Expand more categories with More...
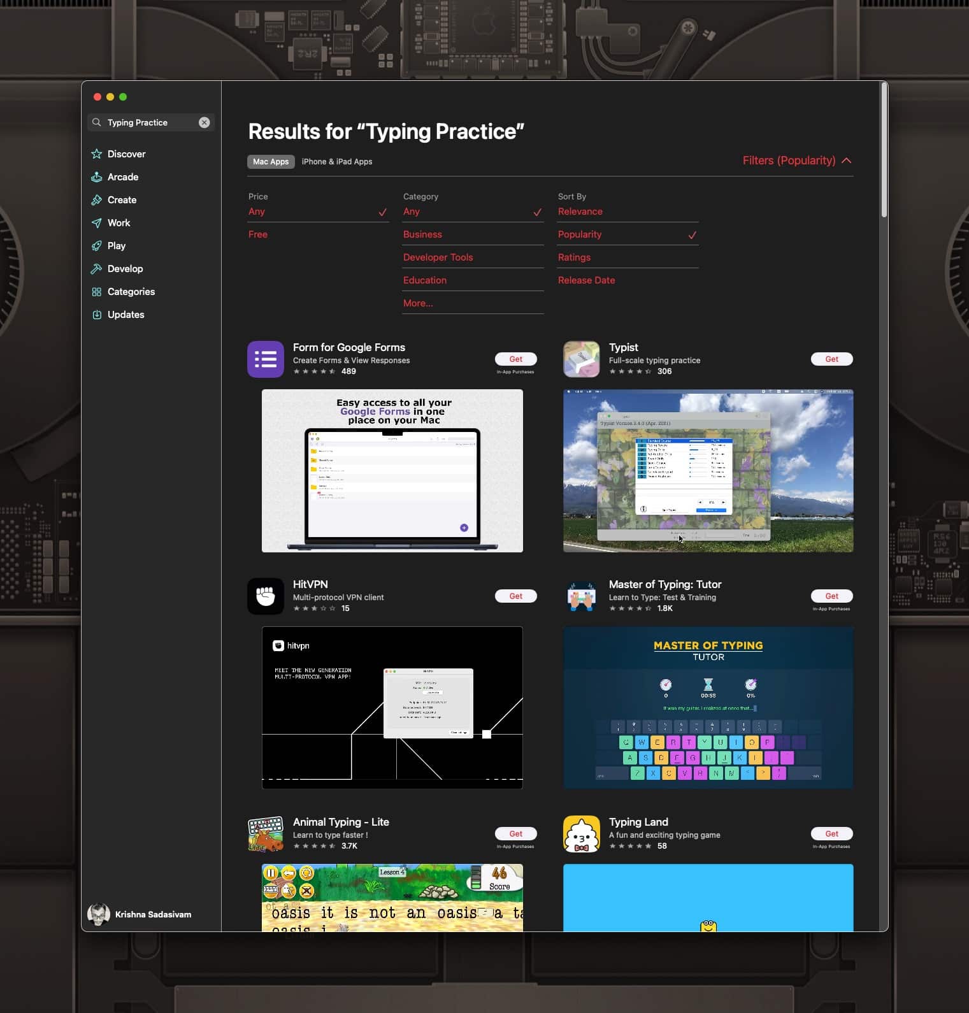This screenshot has height=1013, width=969. [x=418, y=303]
